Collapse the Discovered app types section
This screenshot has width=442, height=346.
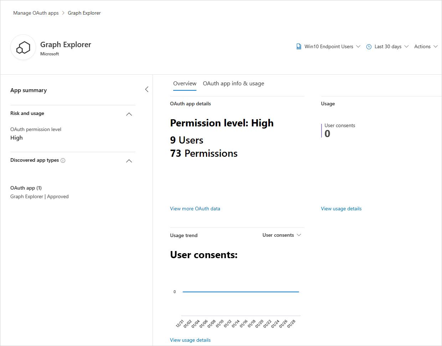click(x=129, y=161)
